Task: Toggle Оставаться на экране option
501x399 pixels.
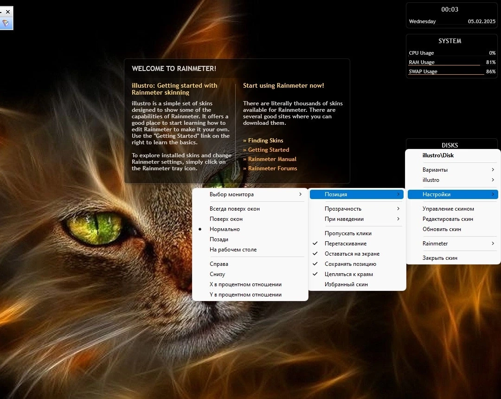Action: tap(357, 254)
